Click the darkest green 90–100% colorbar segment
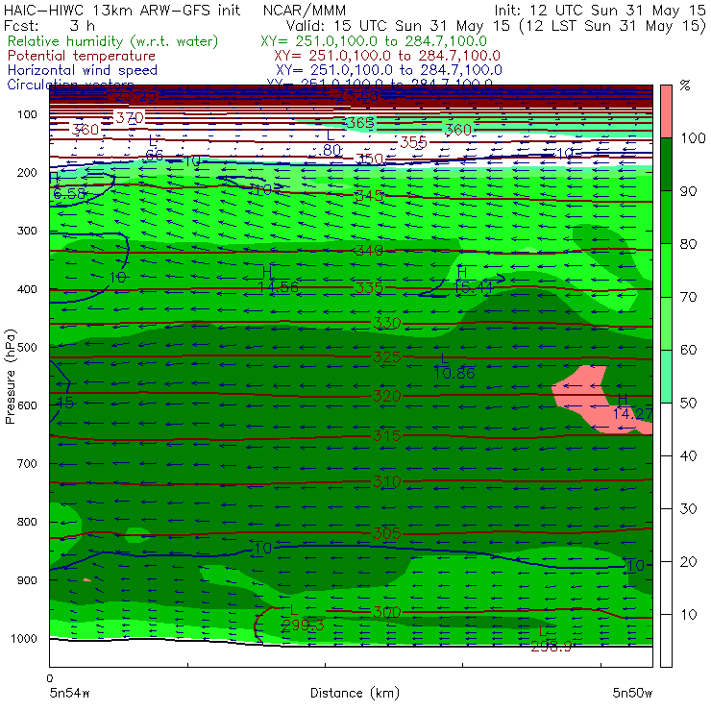The image size is (711, 711). tap(666, 164)
